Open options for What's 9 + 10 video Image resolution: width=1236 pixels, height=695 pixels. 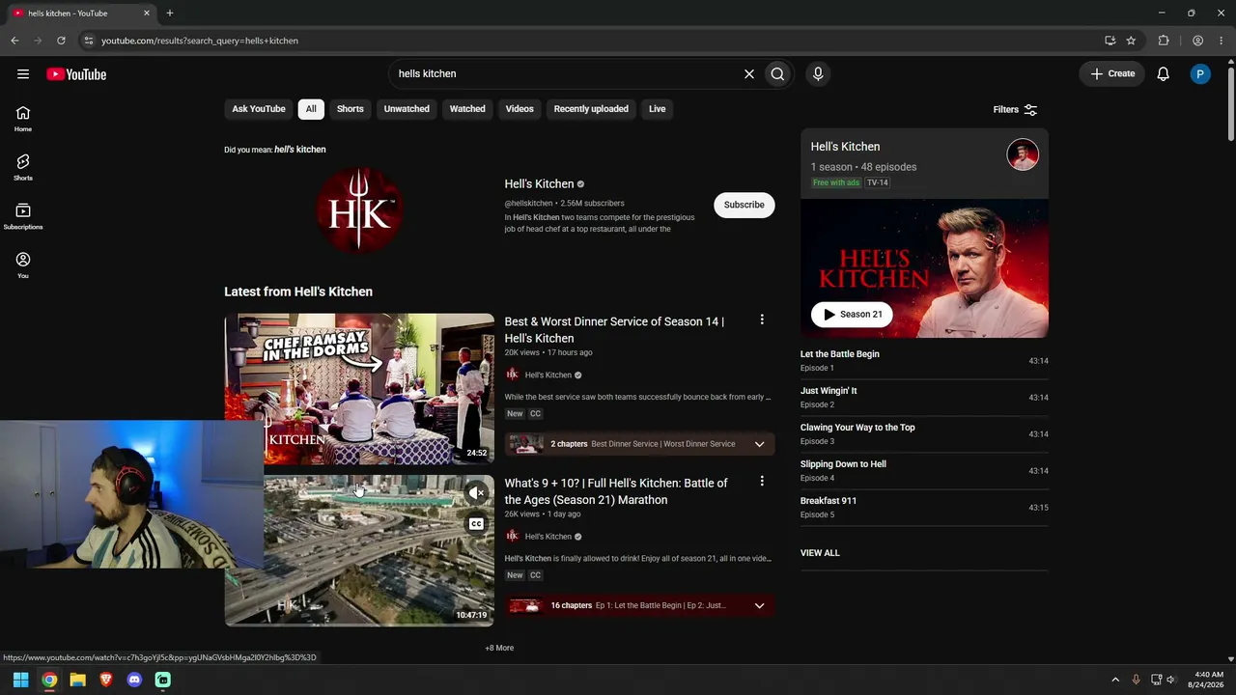(762, 481)
